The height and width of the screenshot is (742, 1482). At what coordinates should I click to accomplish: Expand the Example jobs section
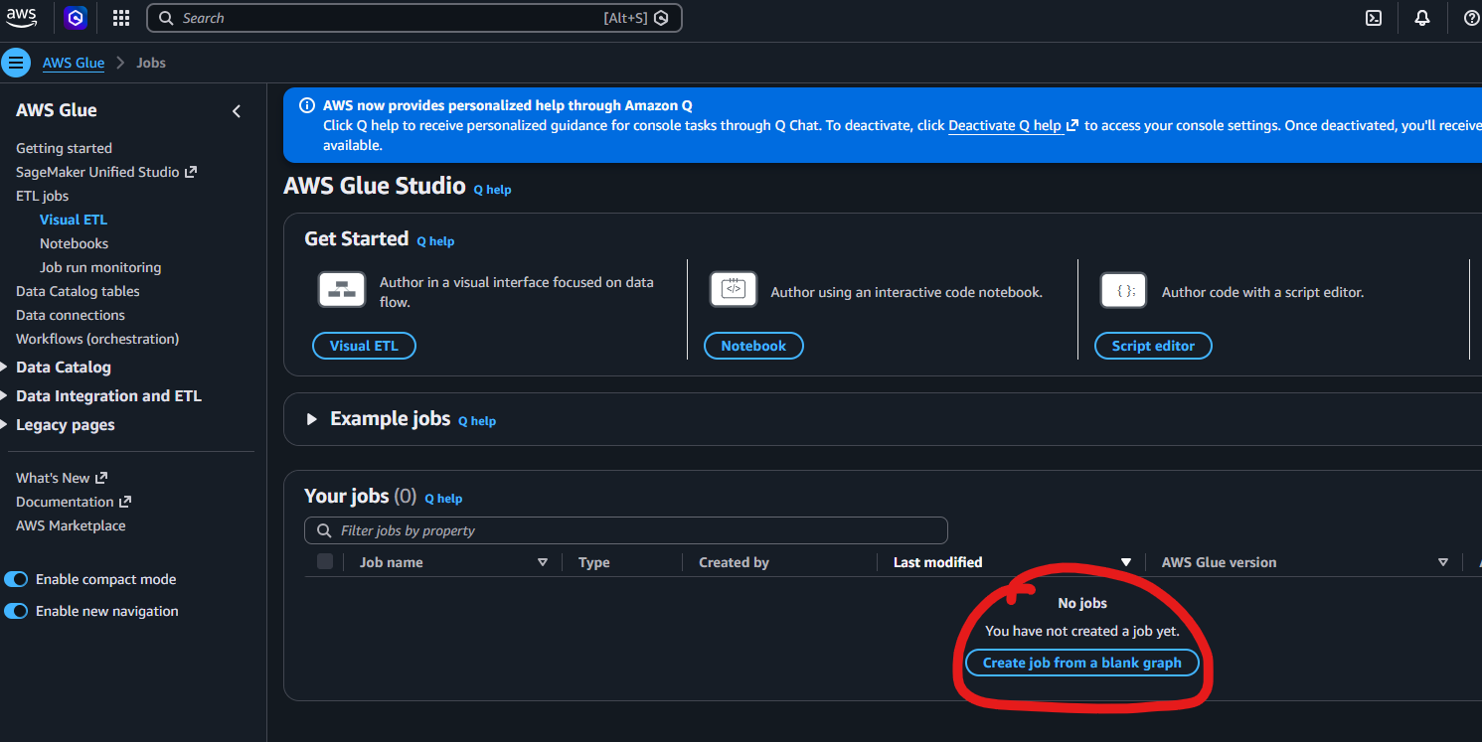point(311,419)
